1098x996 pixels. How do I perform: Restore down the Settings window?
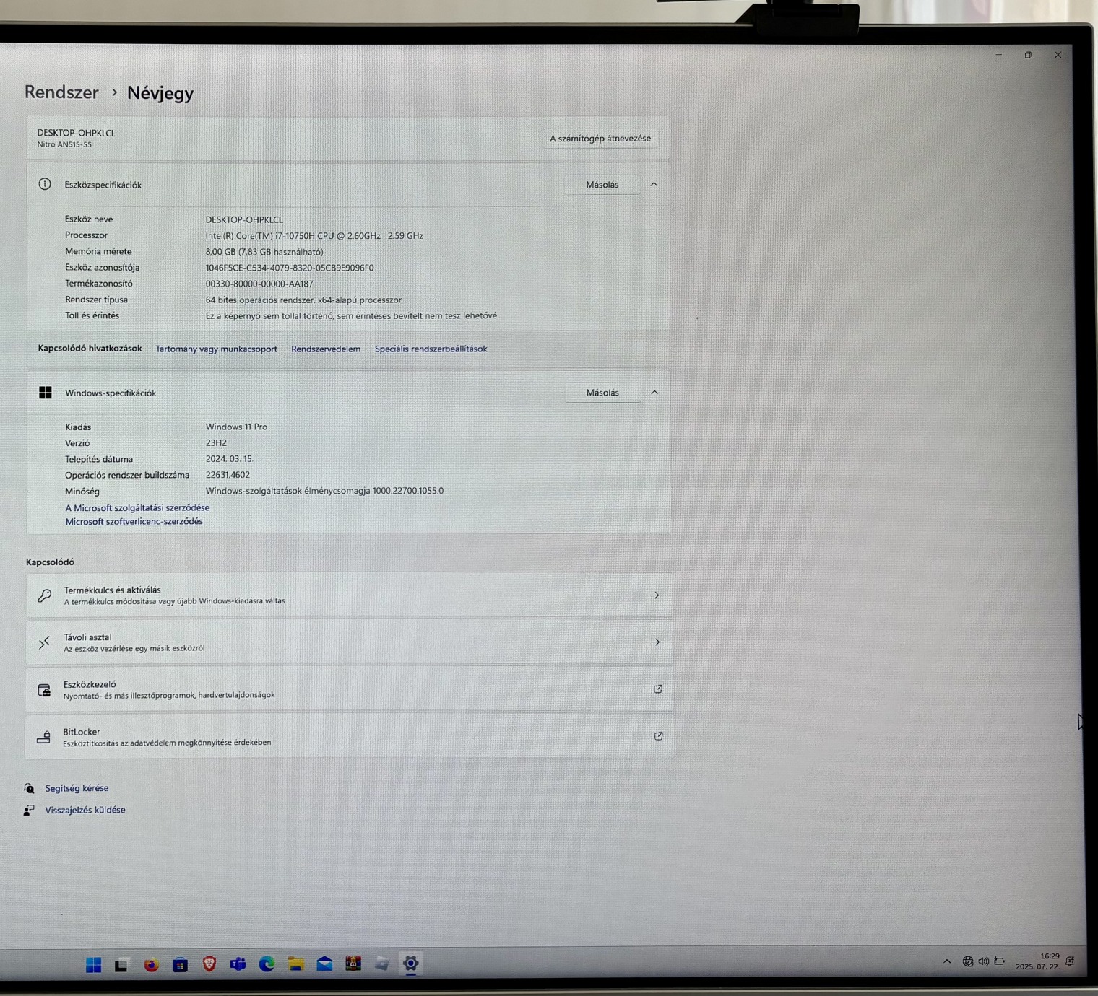tap(1028, 55)
